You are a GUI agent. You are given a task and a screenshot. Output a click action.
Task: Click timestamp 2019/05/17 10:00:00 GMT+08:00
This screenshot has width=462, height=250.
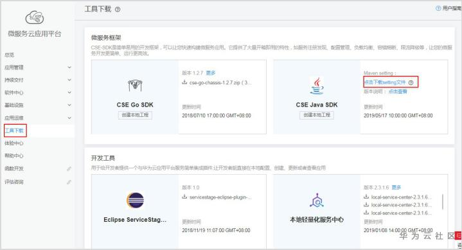[x=398, y=116]
